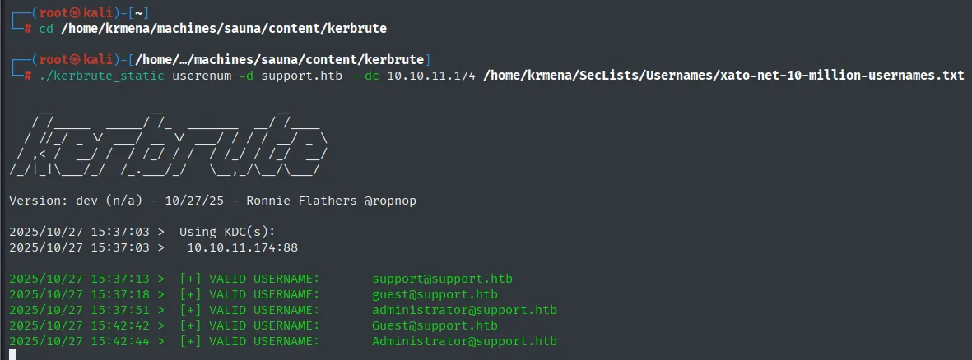Click the capitalized Administrator@support.htb entry
The image size is (972, 360).
click(464, 341)
